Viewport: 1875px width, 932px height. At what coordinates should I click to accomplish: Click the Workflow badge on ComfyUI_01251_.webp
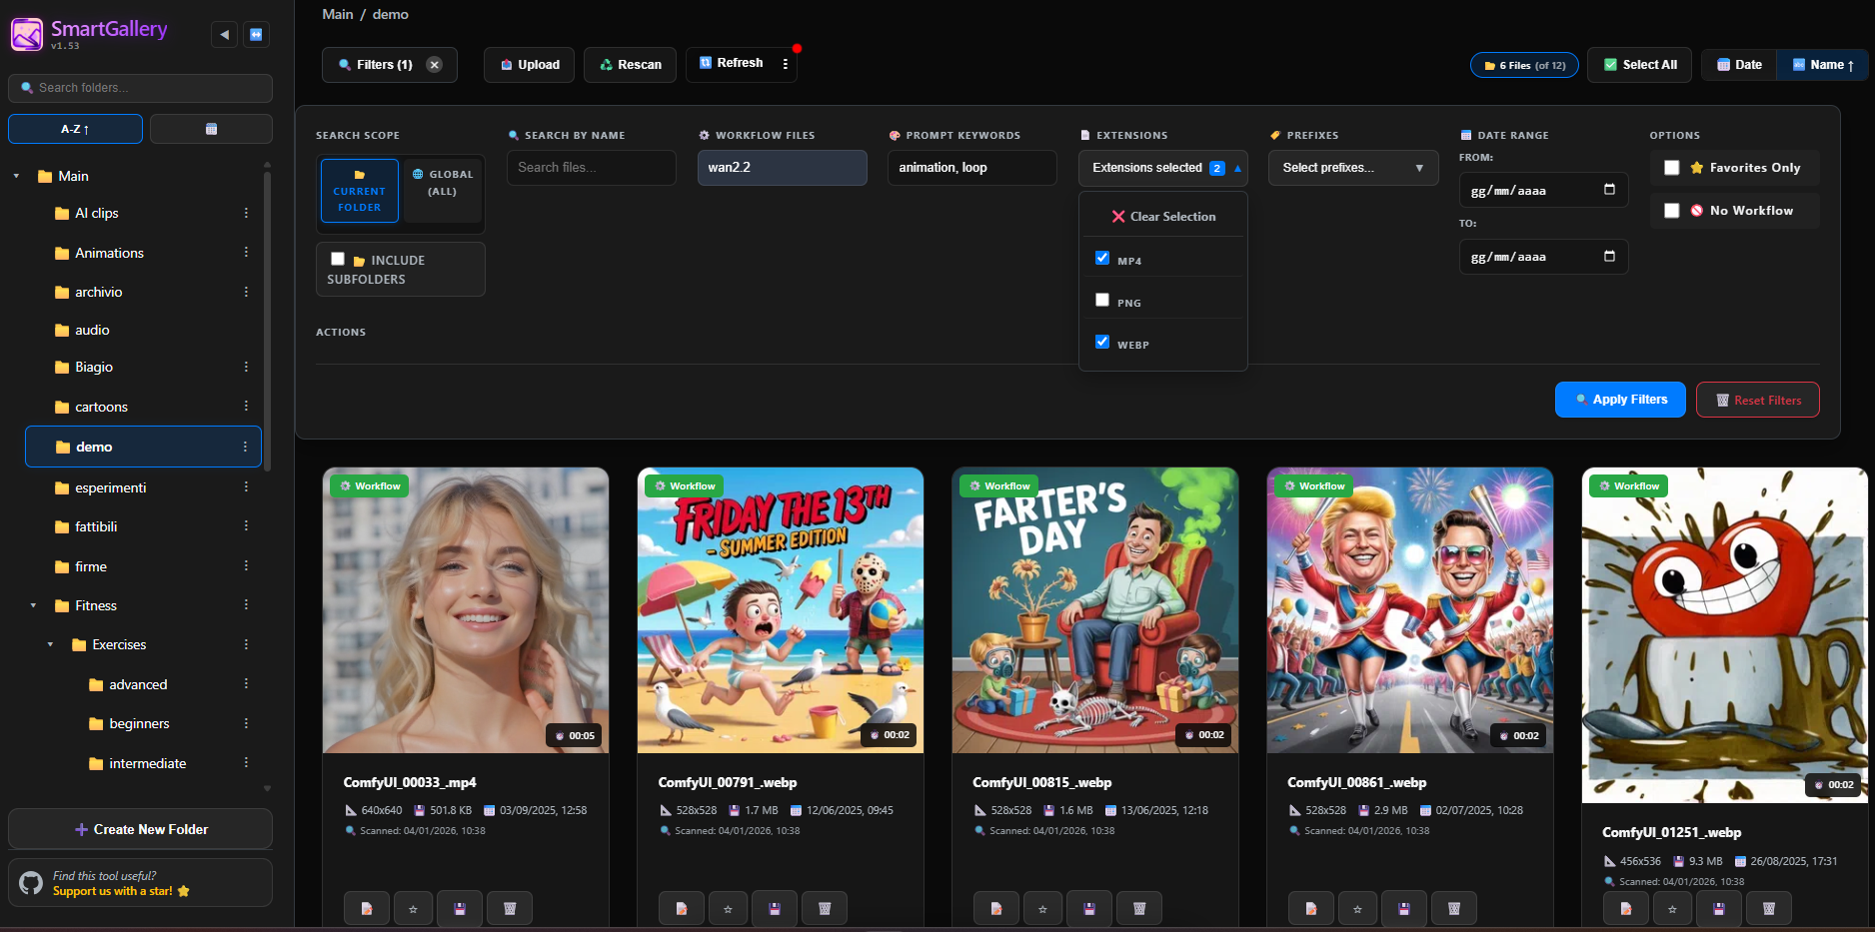pyautogui.click(x=1628, y=485)
